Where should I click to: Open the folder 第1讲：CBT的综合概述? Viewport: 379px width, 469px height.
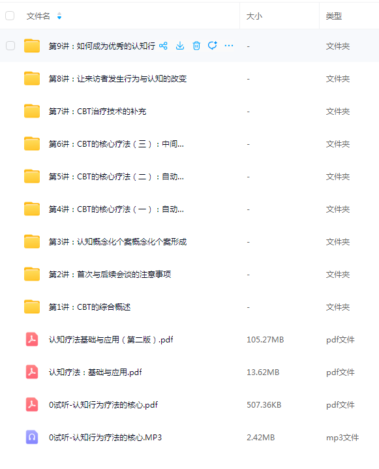(90, 307)
